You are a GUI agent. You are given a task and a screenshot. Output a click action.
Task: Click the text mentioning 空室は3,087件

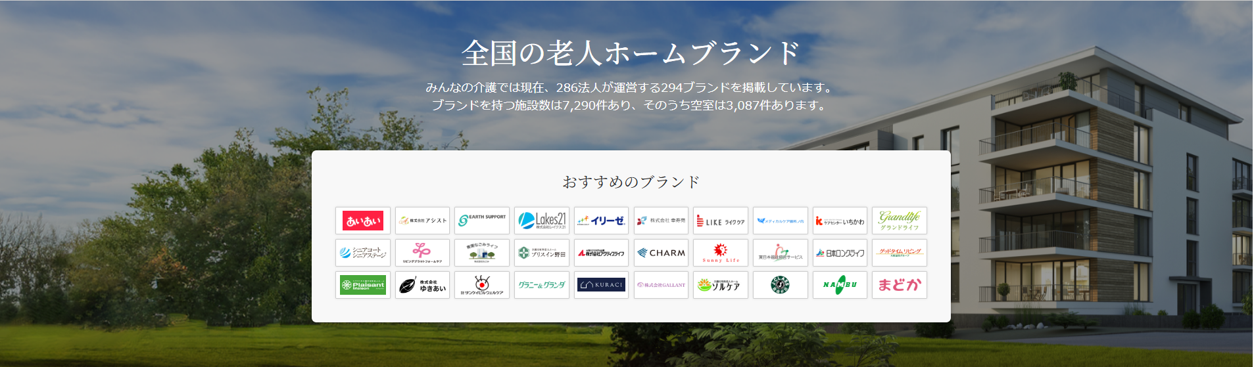click(x=631, y=105)
